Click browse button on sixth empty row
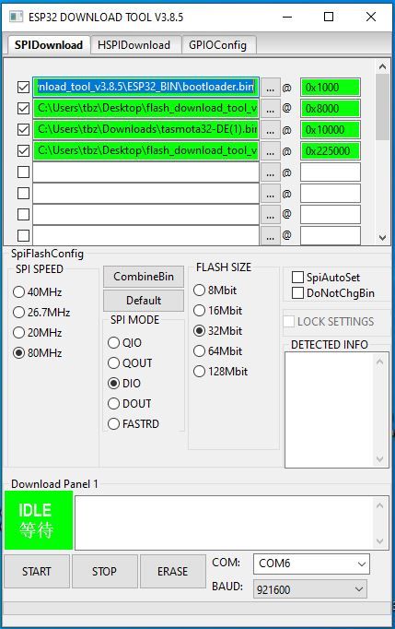This screenshot has height=629, width=395. point(271,194)
